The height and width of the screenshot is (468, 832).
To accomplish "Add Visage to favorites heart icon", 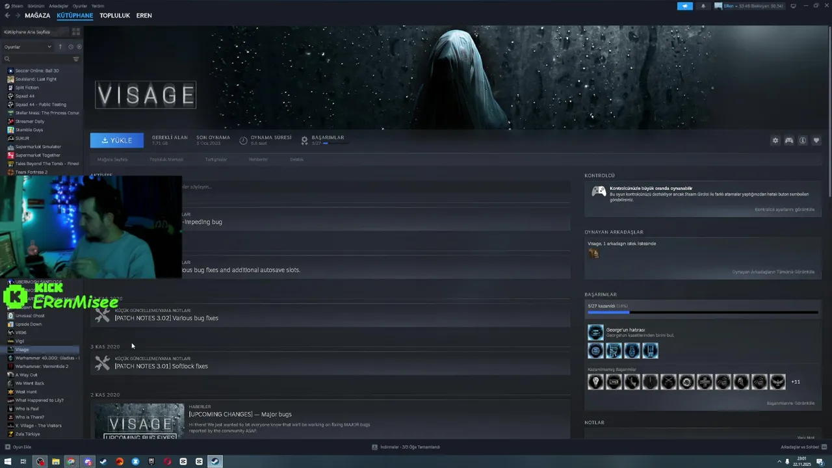I will coord(816,140).
